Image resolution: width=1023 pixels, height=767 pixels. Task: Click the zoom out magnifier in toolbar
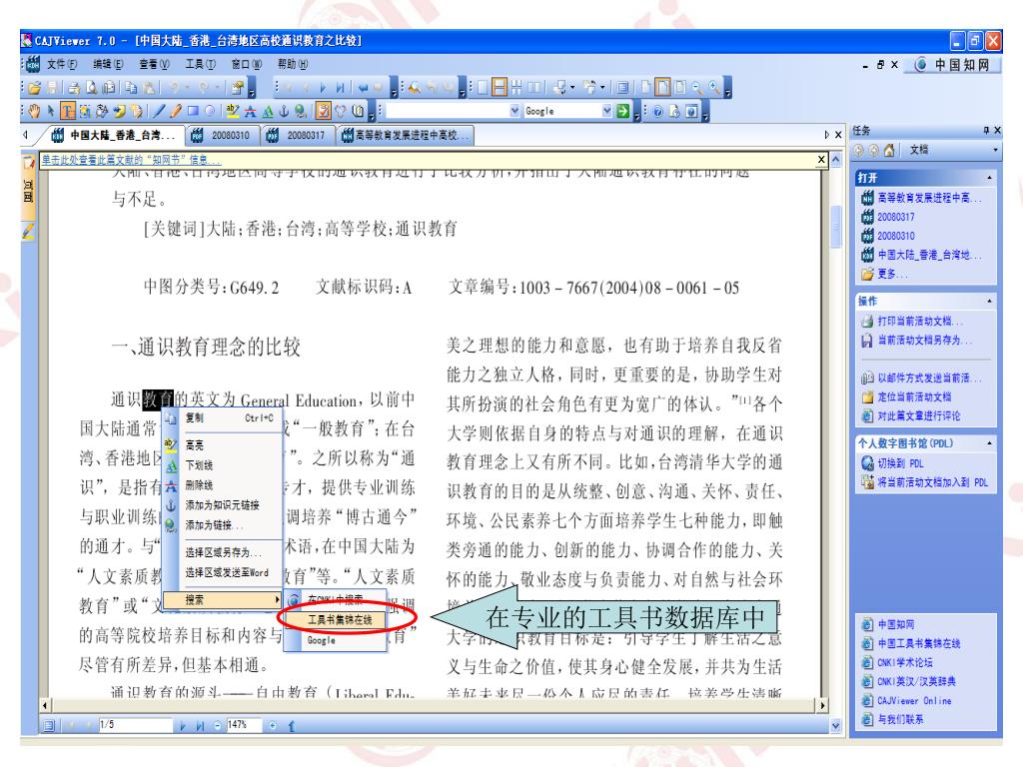click(696, 87)
